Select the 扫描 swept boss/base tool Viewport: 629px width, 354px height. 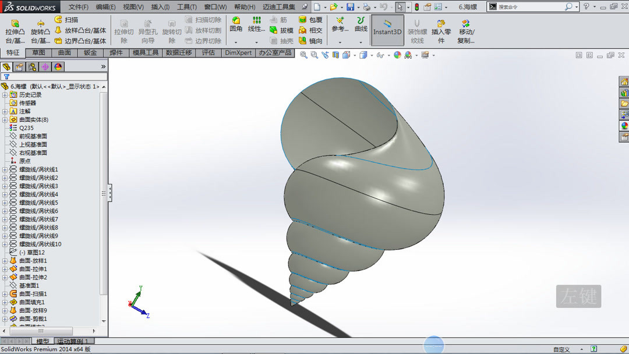click(x=69, y=19)
